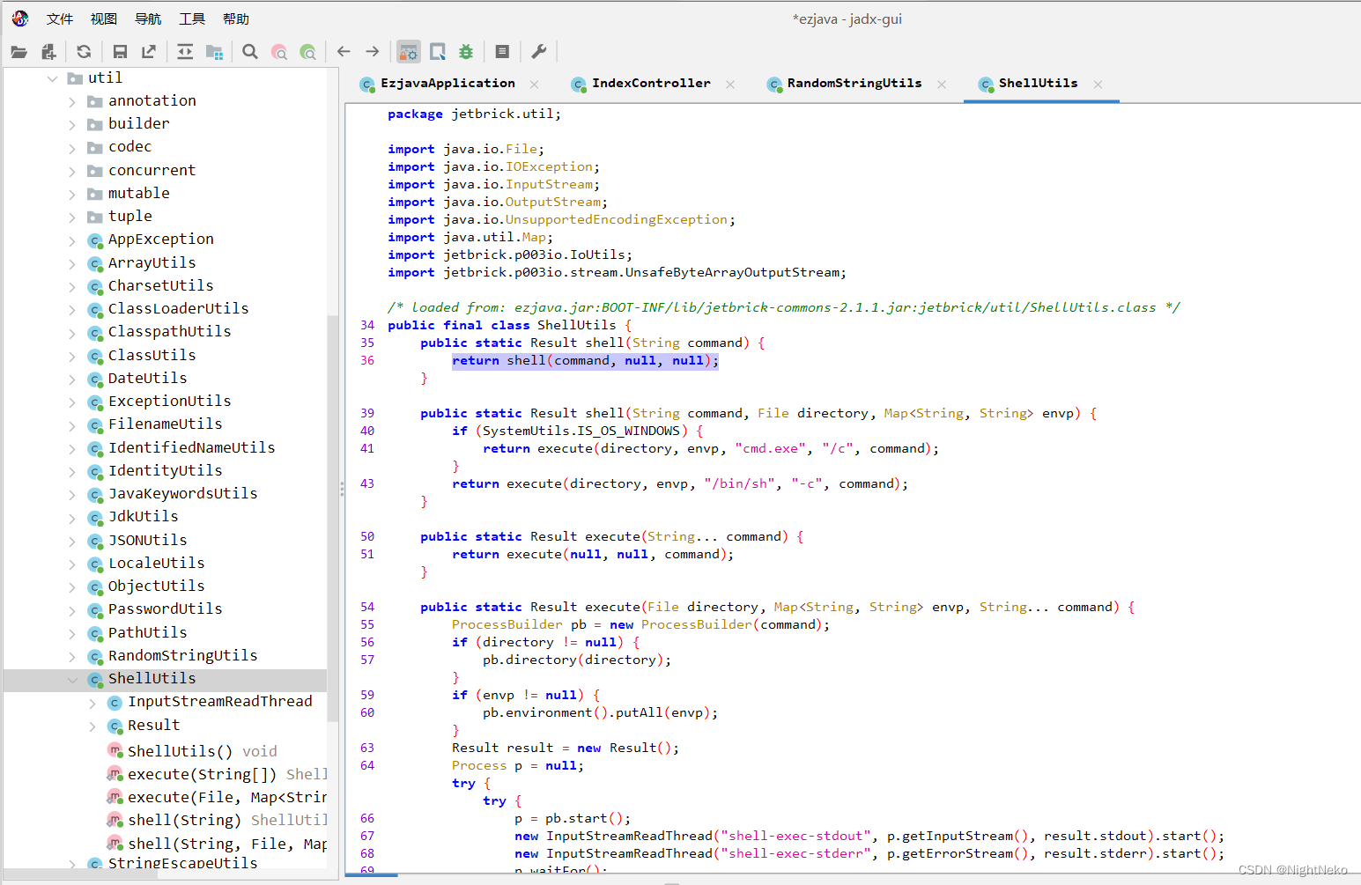Open the 导航 menu

(x=147, y=18)
